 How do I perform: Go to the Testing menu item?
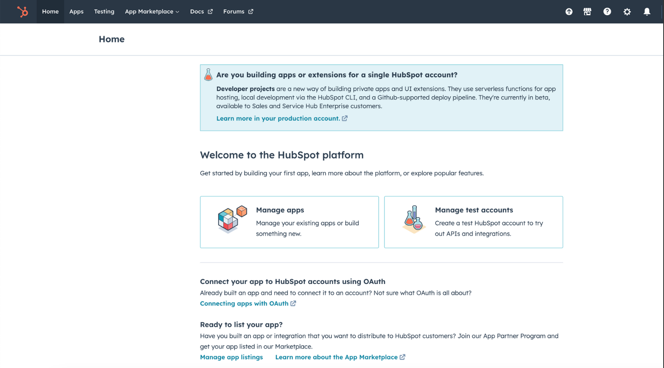pos(104,12)
